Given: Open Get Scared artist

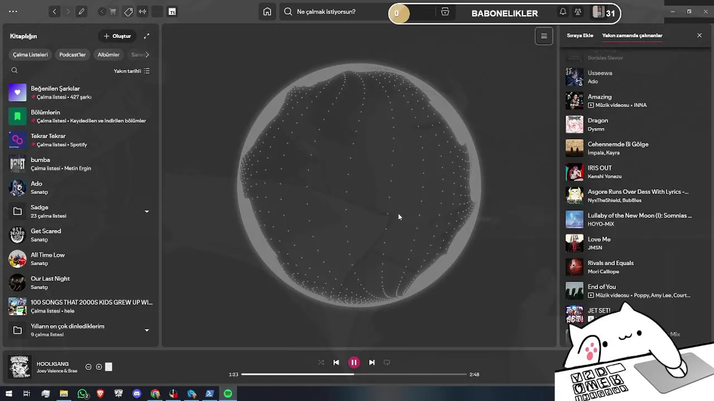Looking at the screenshot, I should pos(81,235).
